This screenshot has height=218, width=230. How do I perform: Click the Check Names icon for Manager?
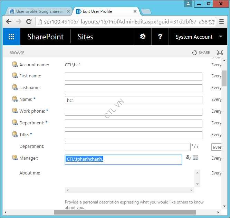tap(188, 158)
